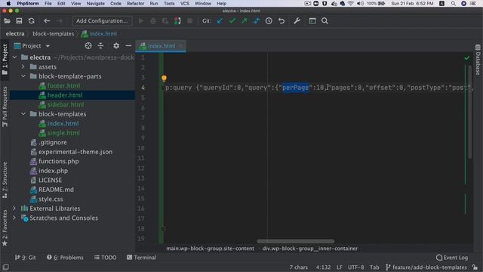483x272 pixels.
Task: Collapse the block-templates folder
Action: (x=23, y=114)
